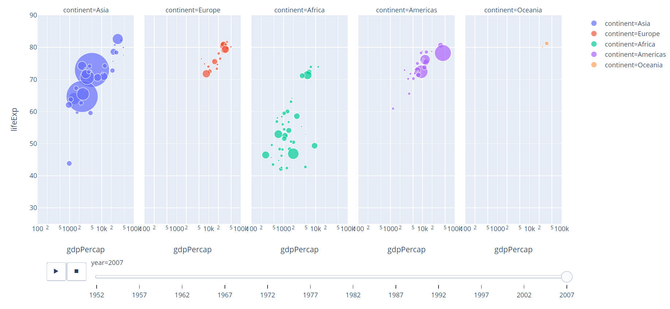Toggle continent=Oceania series visibility in legend
The width and height of the screenshot is (670, 309).
[634, 65]
